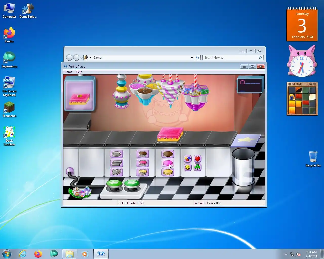Add the smiley face decoration
Screen dimensions: 324x259
(x=188, y=167)
